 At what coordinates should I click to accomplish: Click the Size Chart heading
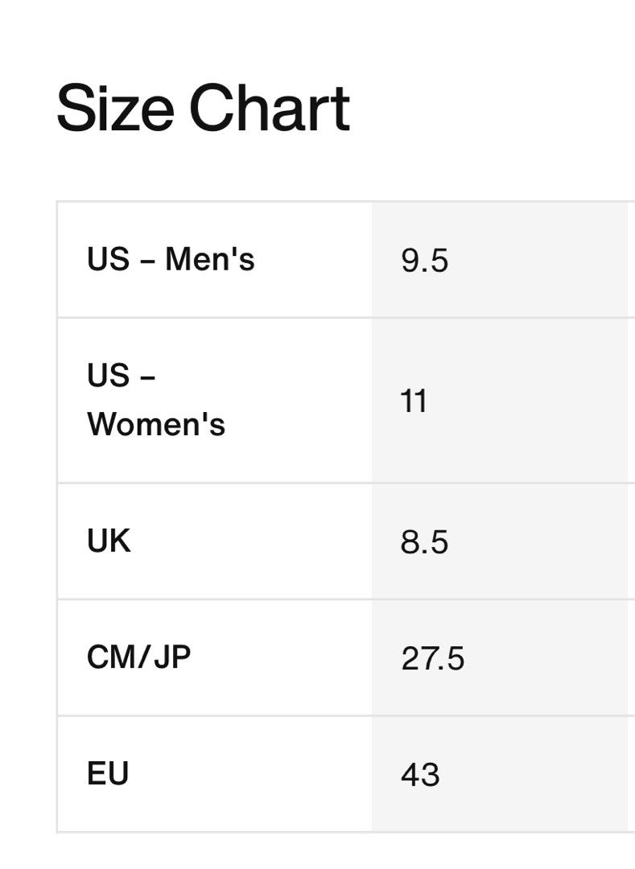[x=204, y=109]
